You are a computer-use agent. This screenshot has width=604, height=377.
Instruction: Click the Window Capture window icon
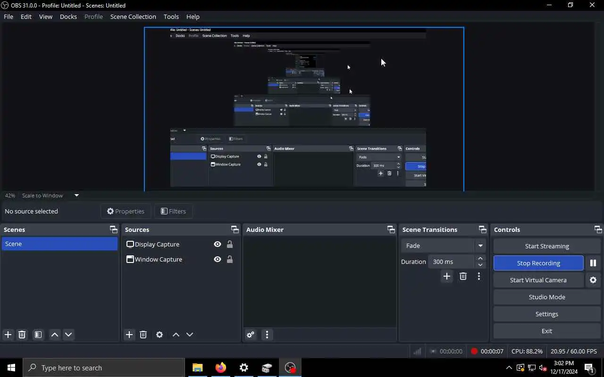[x=130, y=259]
